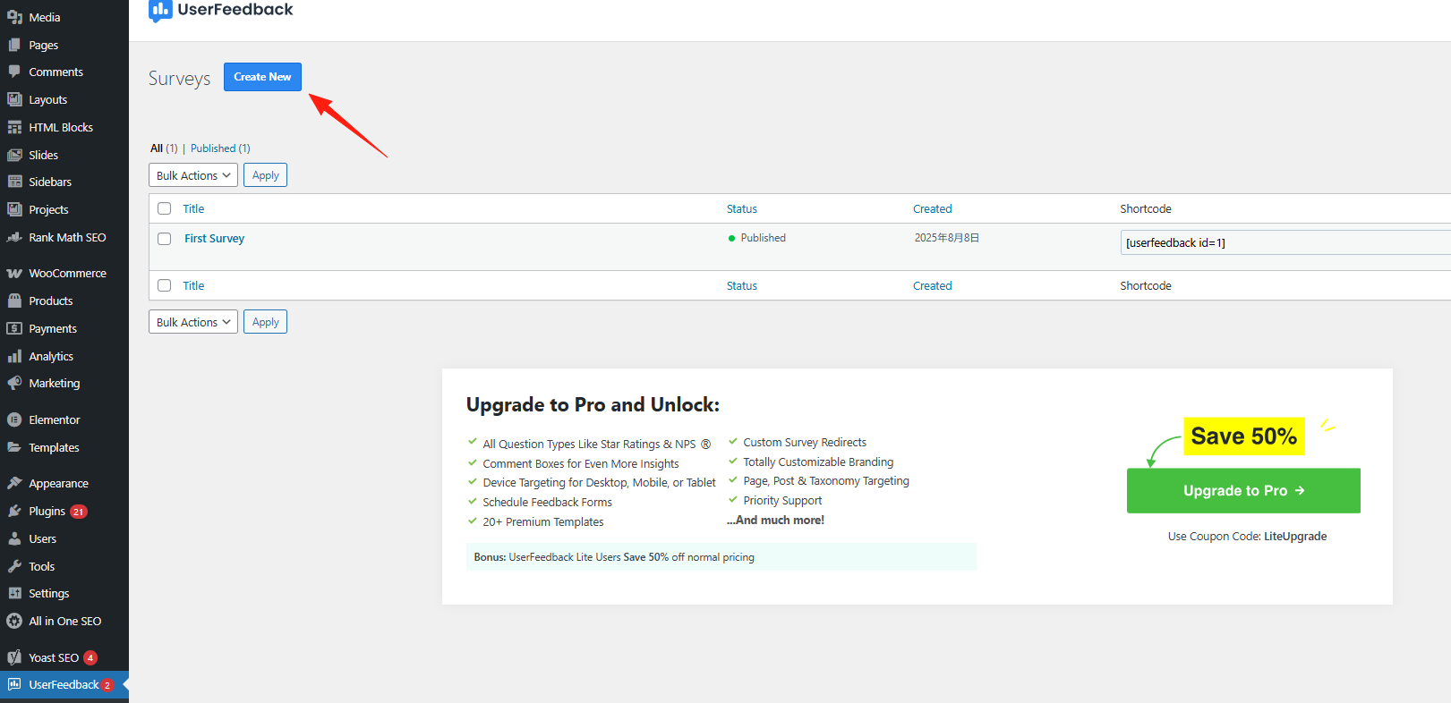Click the Rank Math SEO icon

(x=14, y=238)
